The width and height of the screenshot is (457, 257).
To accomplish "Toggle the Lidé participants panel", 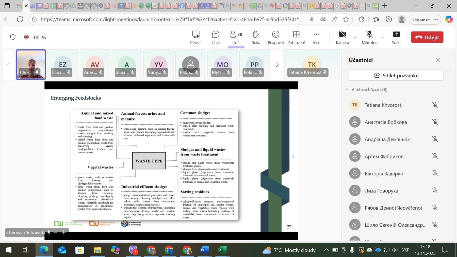I will pyautogui.click(x=236, y=38).
